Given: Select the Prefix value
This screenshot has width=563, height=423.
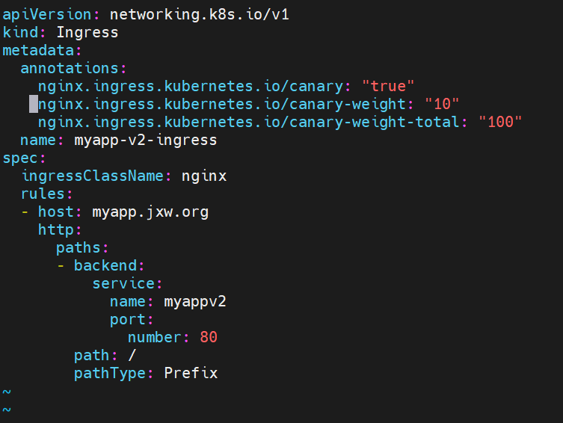Looking at the screenshot, I should click(191, 374).
